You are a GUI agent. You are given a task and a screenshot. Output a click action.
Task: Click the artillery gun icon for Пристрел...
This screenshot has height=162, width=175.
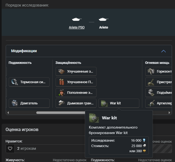151,82
